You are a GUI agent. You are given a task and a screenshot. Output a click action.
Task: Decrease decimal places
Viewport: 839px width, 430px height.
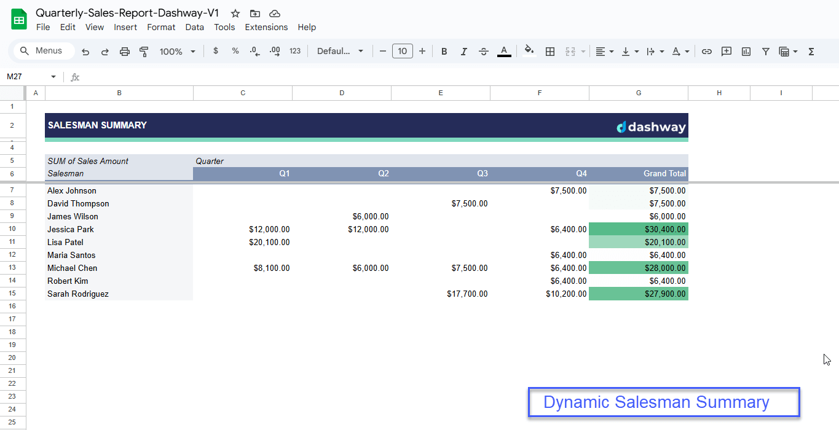tap(255, 51)
